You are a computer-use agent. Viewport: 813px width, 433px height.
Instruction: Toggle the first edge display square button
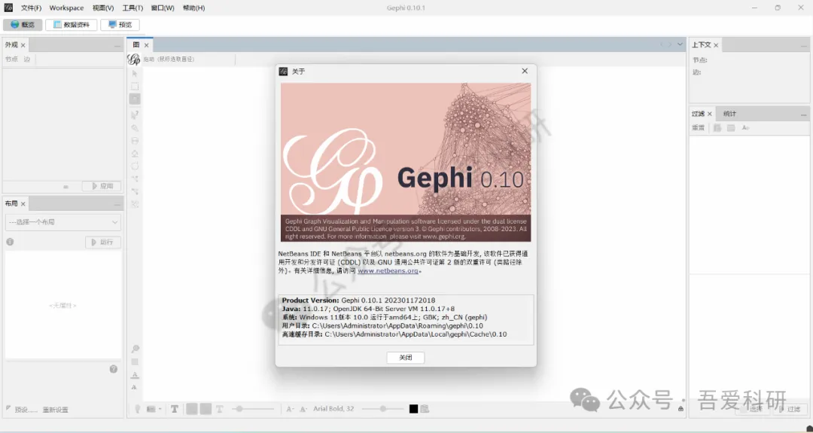(x=192, y=409)
